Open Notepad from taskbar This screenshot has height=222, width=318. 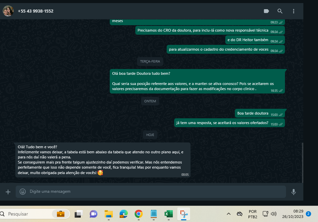[x=153, y=214]
